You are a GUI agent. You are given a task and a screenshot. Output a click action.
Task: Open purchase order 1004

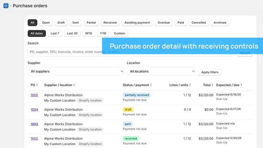pyautogui.click(x=34, y=110)
